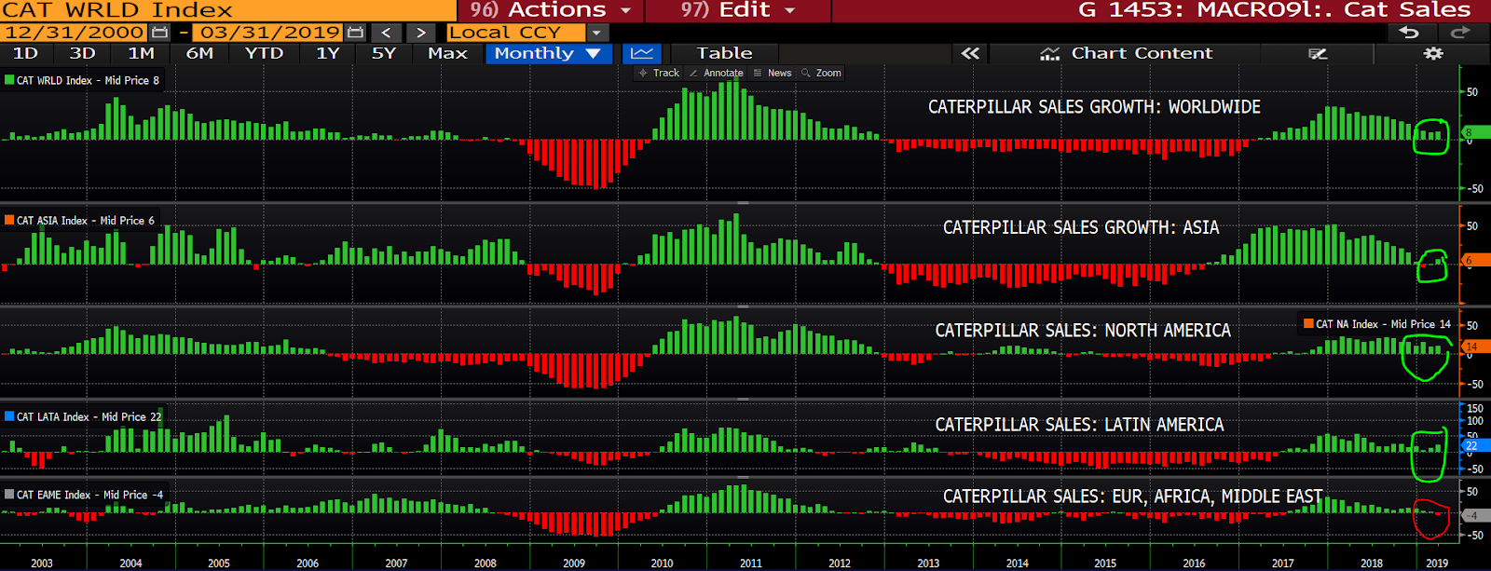
Task: Set range to 1M
Action: coord(141,53)
